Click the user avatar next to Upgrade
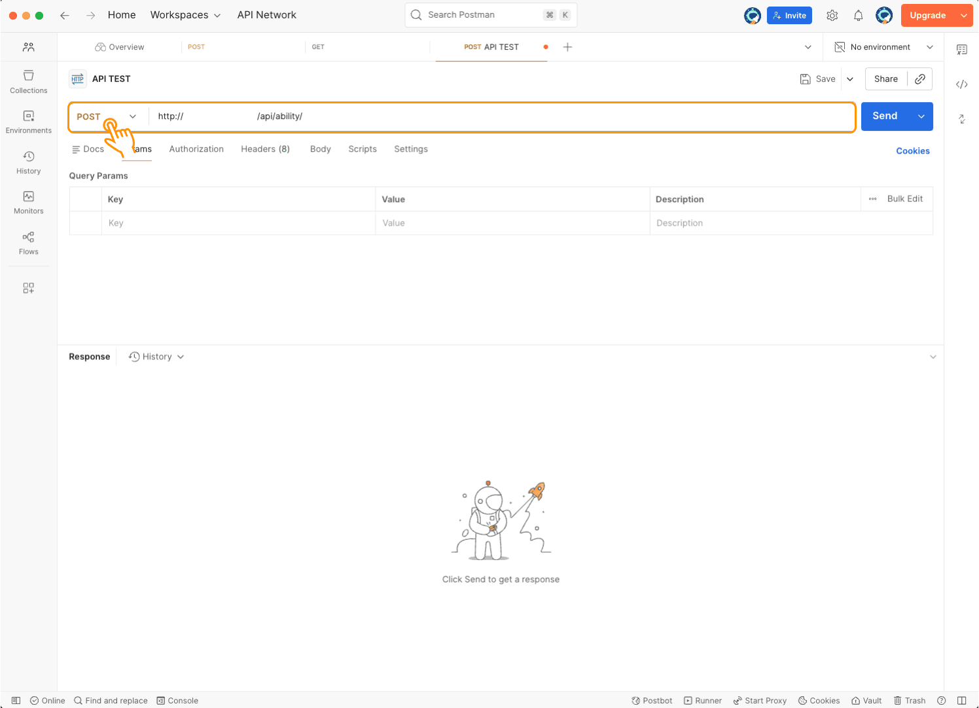This screenshot has height=708, width=979. 884,15
